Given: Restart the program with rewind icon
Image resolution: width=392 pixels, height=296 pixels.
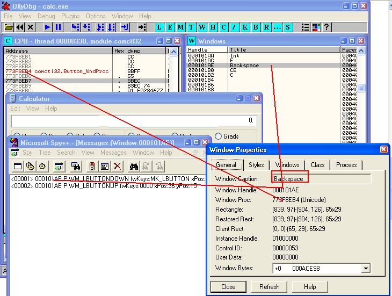Looking at the screenshot, I should pos(20,27).
